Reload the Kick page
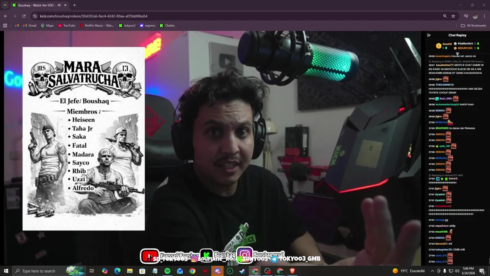The height and width of the screenshot is (276, 490). (24, 16)
